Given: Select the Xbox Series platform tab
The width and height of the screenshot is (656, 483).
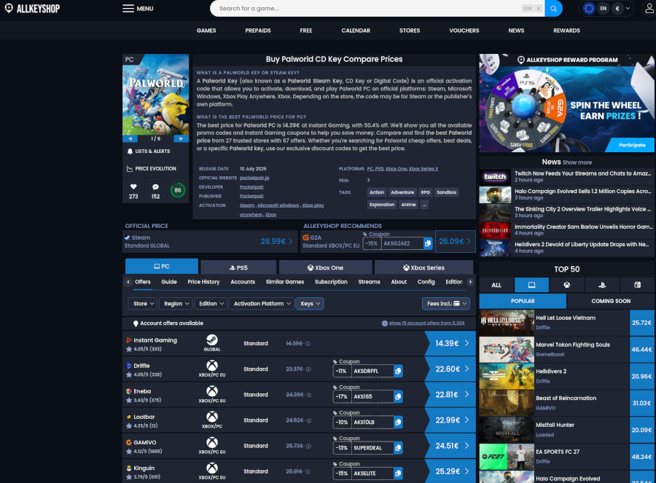Looking at the screenshot, I should point(423,267).
